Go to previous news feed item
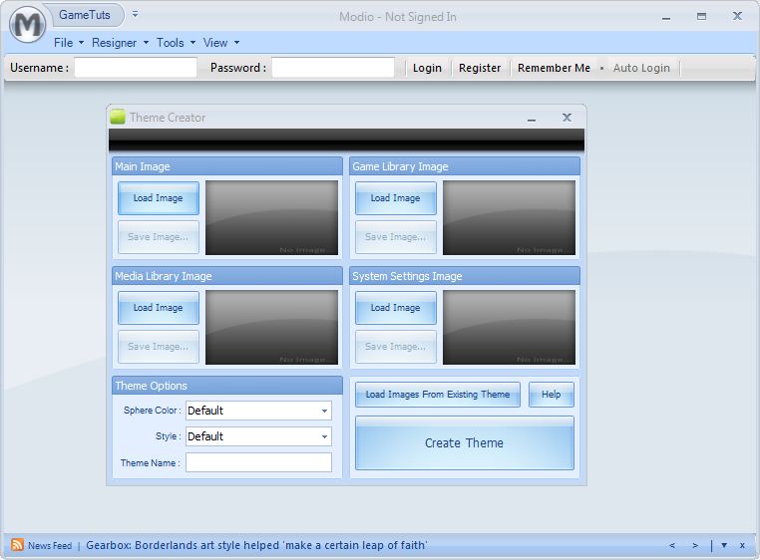Screen dimensions: 760x560 point(672,545)
